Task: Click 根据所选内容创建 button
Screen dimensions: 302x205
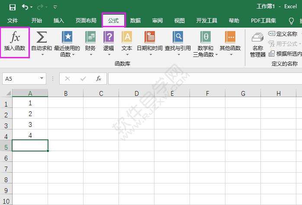Action: point(286,54)
